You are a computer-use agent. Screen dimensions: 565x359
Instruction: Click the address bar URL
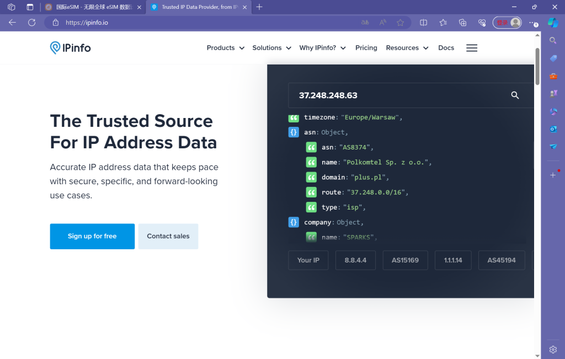pyautogui.click(x=87, y=22)
